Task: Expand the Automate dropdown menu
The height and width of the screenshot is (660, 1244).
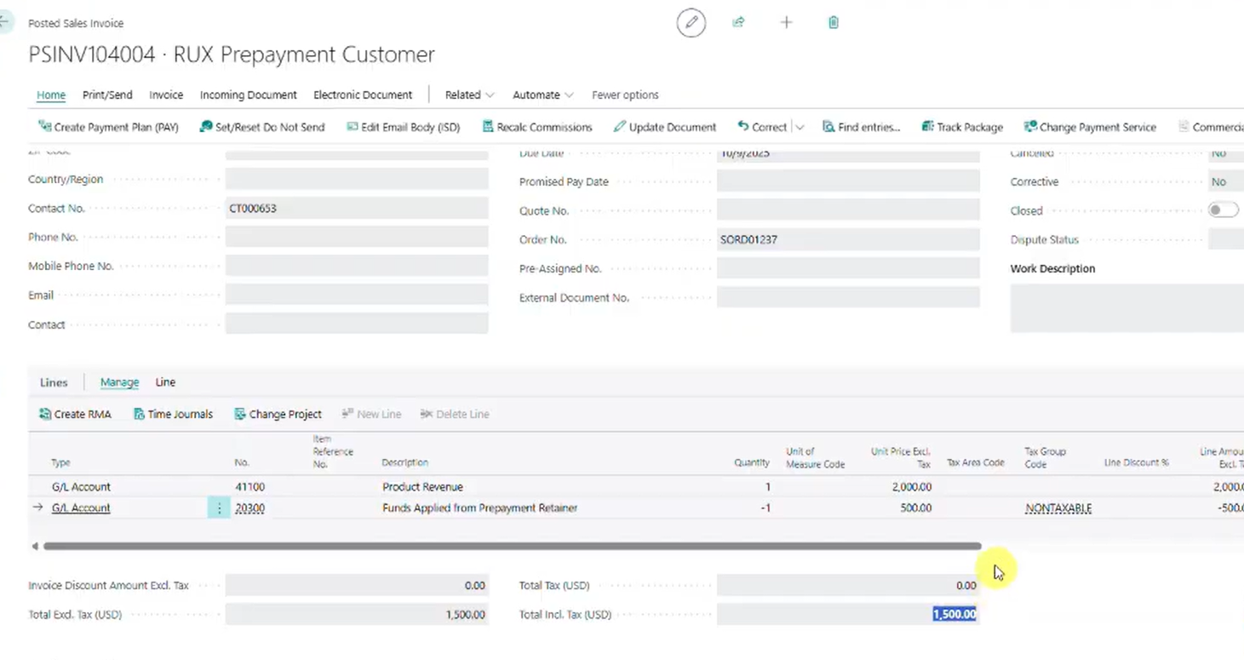Action: pyautogui.click(x=542, y=95)
